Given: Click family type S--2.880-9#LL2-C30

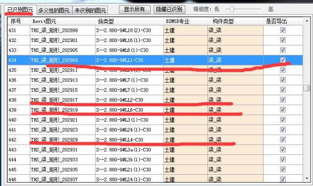Looking at the screenshot, I should (x=119, y=100).
